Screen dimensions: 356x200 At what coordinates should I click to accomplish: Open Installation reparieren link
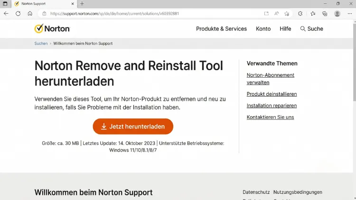(x=272, y=105)
